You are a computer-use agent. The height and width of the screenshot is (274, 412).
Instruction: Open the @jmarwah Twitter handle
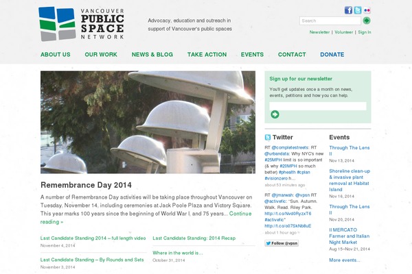tap(282, 195)
